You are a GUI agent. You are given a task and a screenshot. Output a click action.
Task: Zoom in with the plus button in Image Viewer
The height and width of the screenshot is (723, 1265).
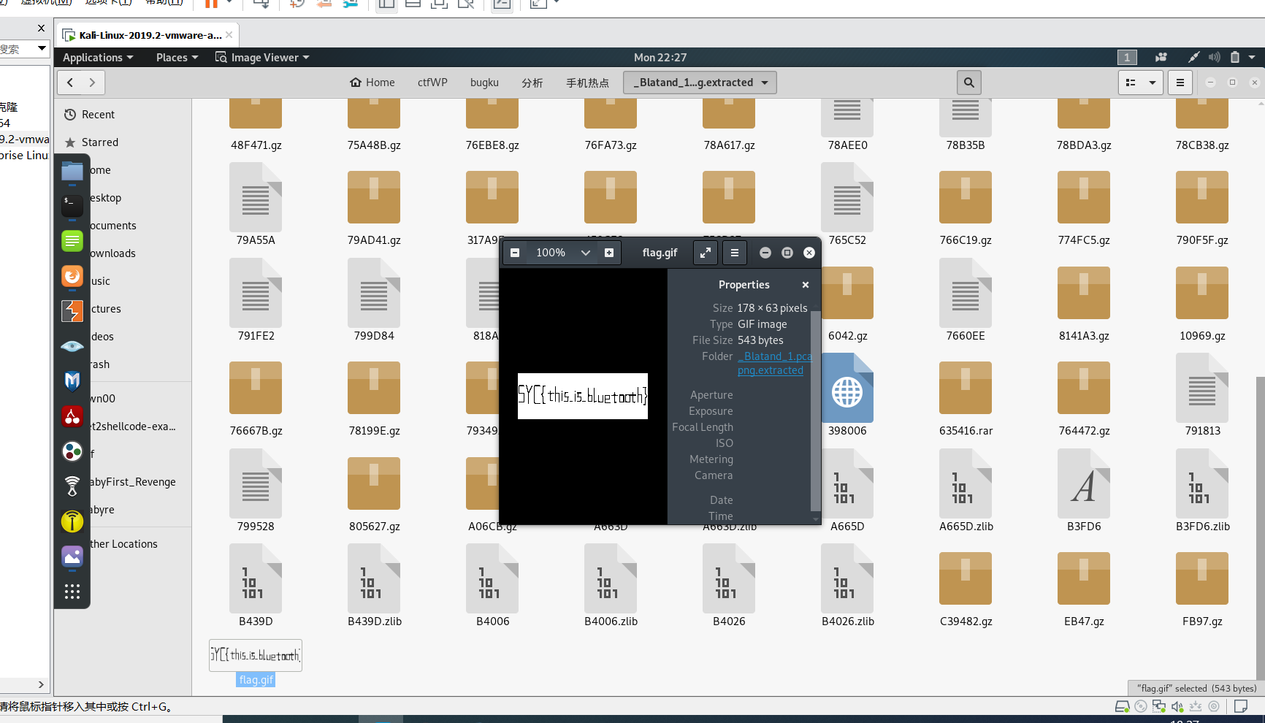click(x=609, y=253)
